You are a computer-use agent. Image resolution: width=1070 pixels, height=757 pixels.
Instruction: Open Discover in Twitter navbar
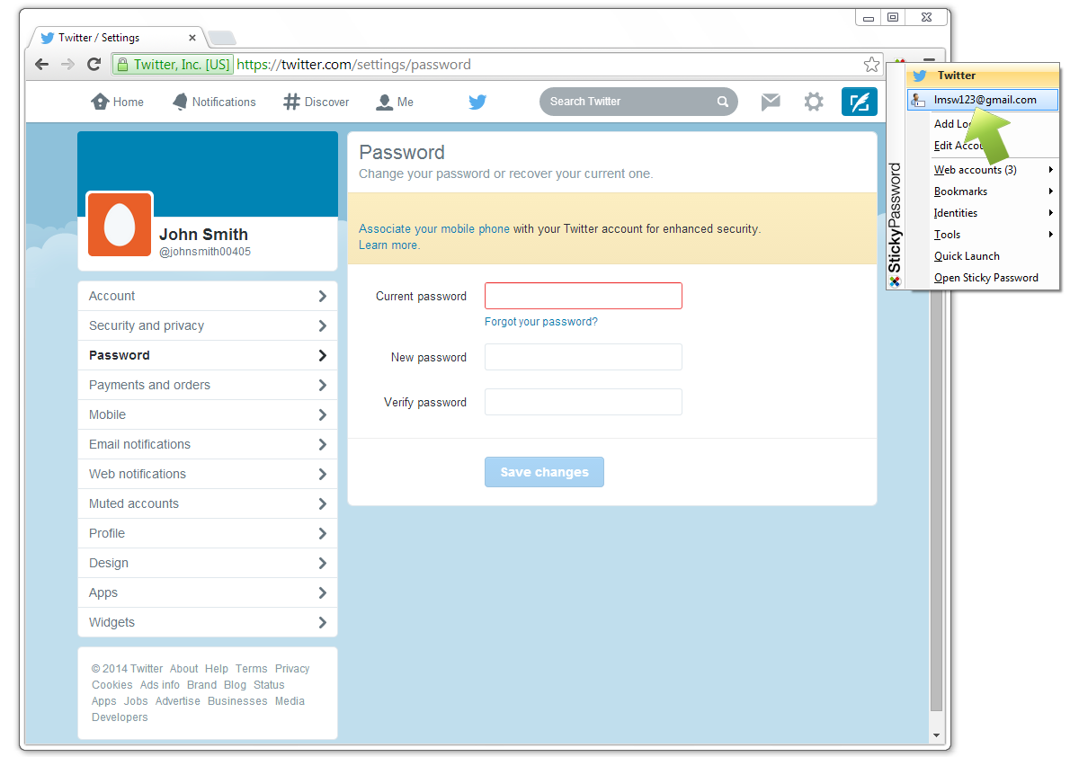[316, 102]
